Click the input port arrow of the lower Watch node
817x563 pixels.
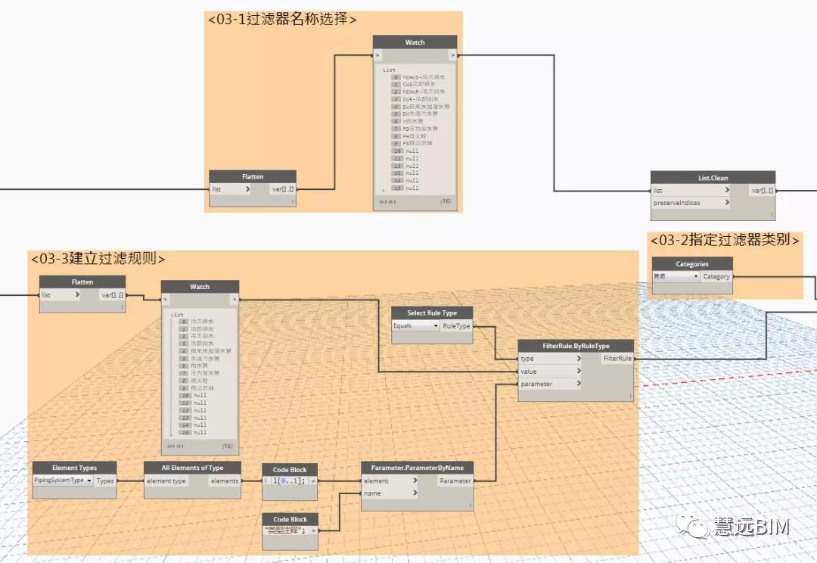tap(166, 299)
